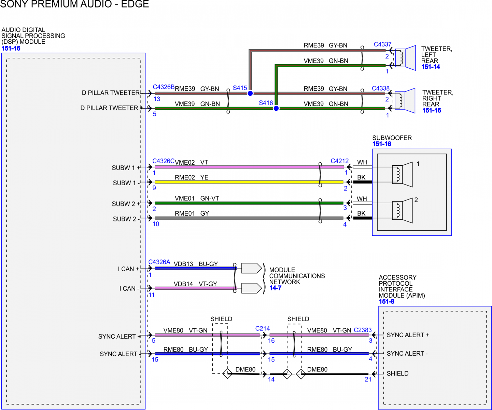Click subwoofer speaker 2 symbol
The height and width of the screenshot is (410, 492).
[x=402, y=210]
